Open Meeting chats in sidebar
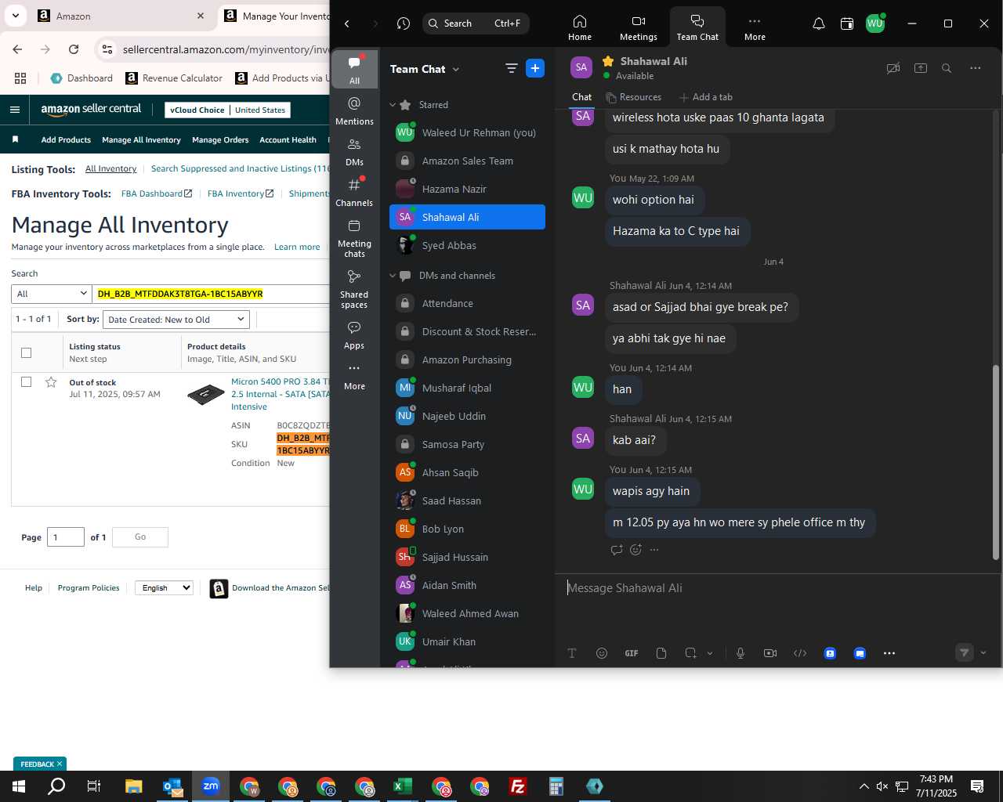Image resolution: width=1003 pixels, height=802 pixels. point(354,238)
